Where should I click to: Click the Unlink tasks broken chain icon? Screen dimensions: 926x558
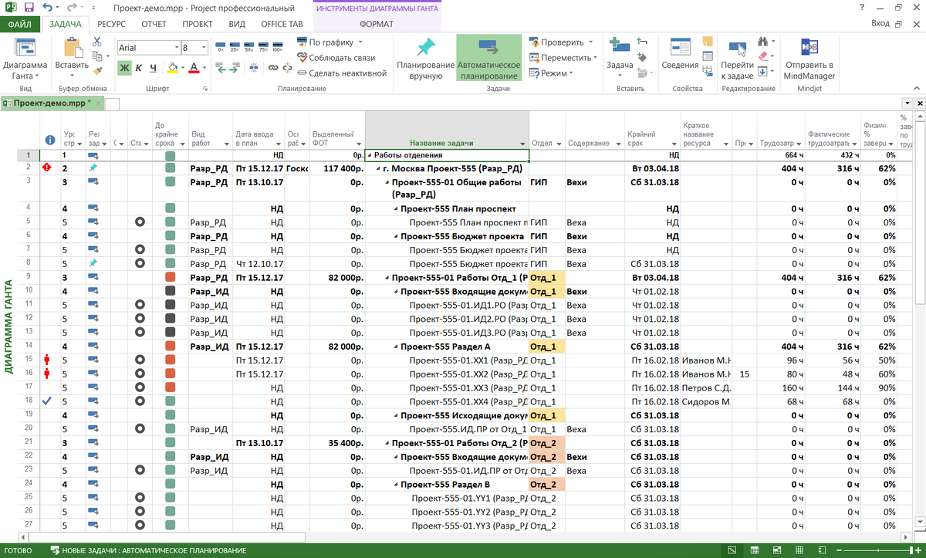286,68
